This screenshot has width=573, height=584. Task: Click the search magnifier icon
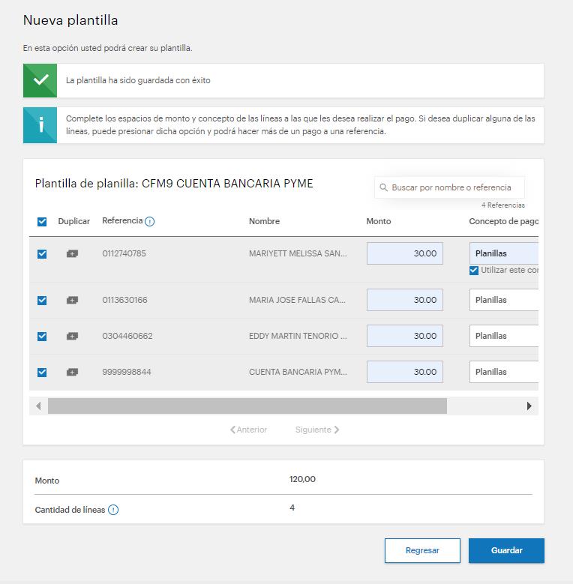coord(384,187)
